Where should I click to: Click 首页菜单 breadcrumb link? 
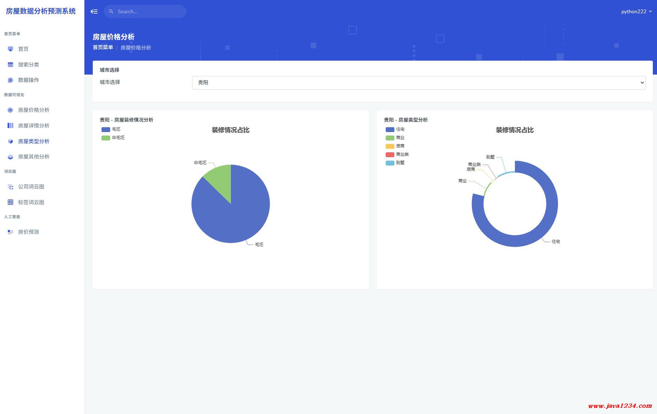point(103,47)
